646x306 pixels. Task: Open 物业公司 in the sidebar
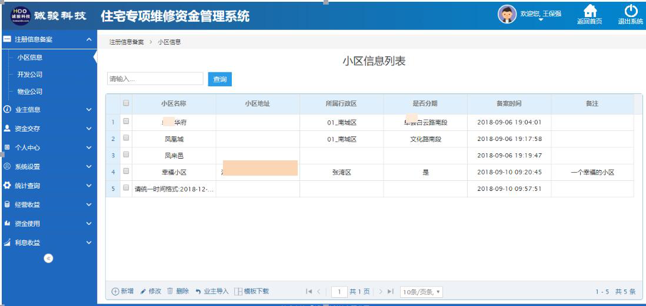tap(29, 91)
